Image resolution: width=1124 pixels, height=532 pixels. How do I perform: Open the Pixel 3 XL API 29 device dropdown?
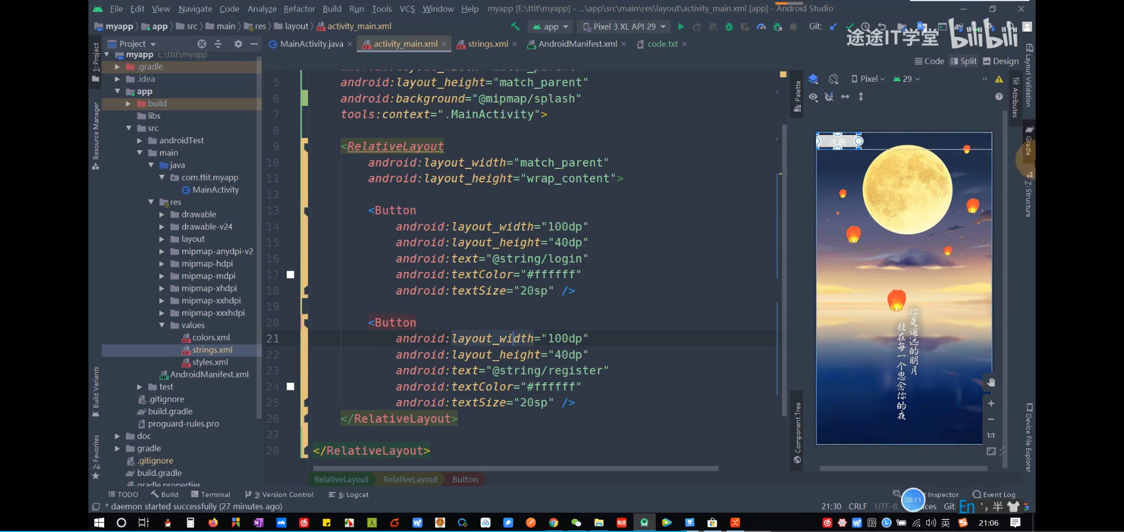625,27
